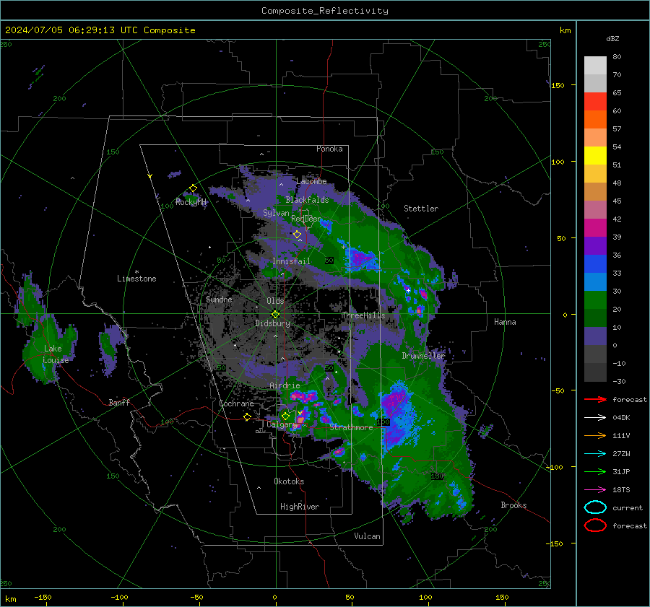Click the red forecast arrow in legend
This screenshot has width=650, height=607.
click(x=595, y=399)
